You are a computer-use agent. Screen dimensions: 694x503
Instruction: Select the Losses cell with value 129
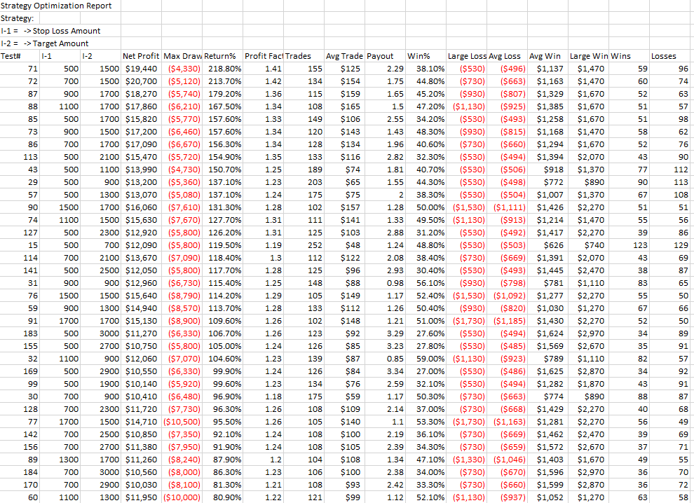coord(680,245)
